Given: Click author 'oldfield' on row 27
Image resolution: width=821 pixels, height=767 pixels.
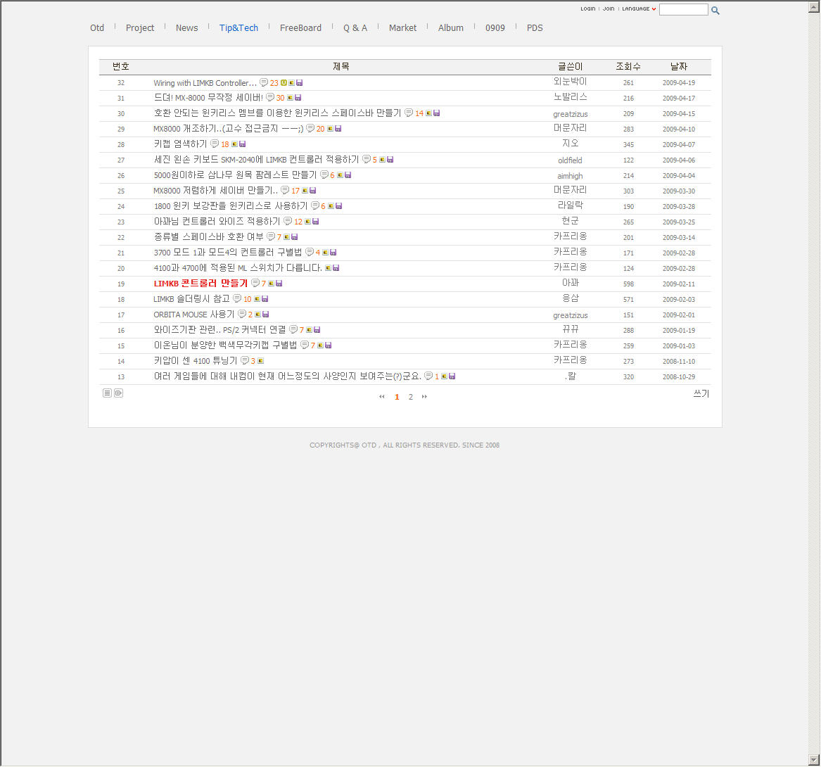Looking at the screenshot, I should 570,160.
